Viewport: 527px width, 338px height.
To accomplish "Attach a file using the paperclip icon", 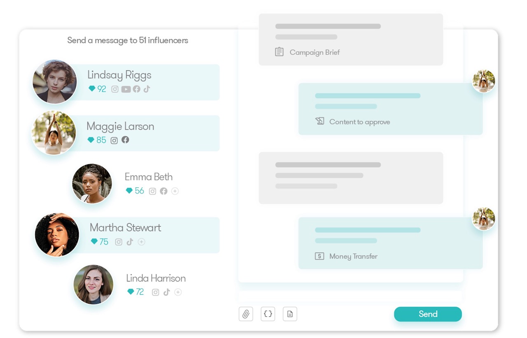I will (x=246, y=314).
